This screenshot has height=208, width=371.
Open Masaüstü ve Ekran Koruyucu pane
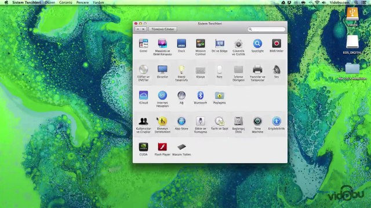162,44
